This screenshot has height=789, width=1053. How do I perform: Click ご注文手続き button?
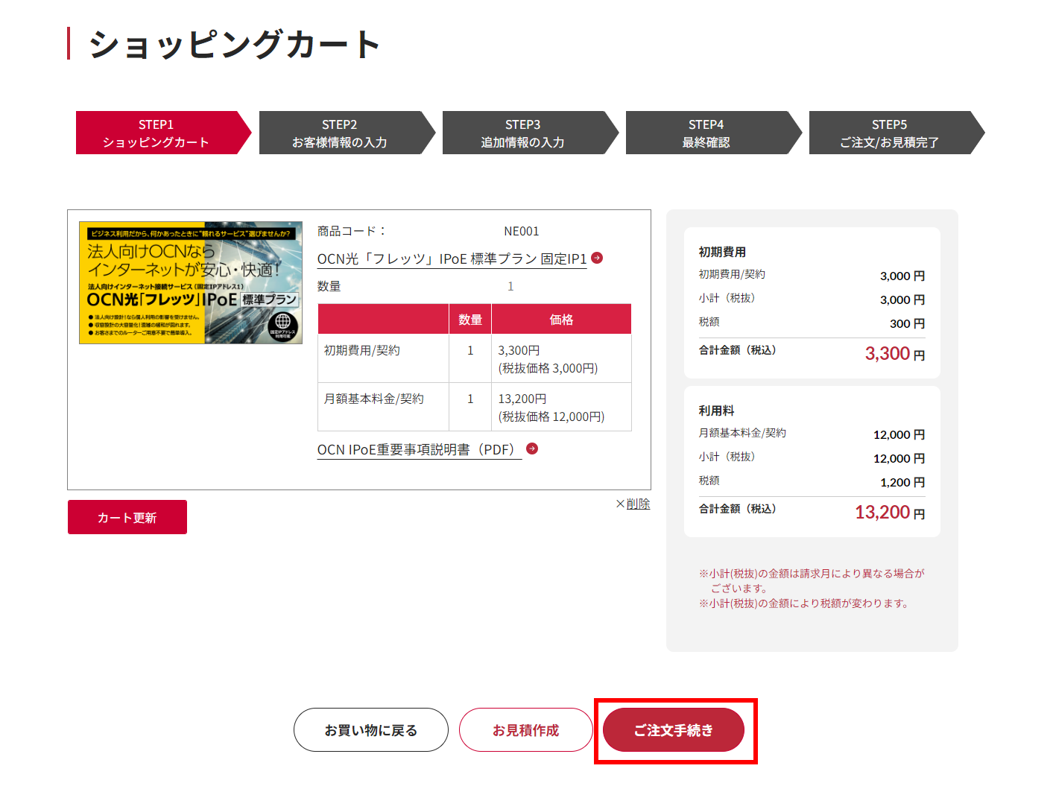tap(674, 730)
